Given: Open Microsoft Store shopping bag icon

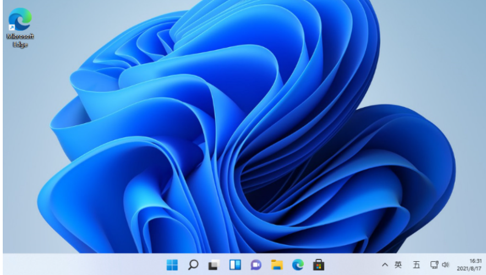Looking at the screenshot, I should 319,265.
